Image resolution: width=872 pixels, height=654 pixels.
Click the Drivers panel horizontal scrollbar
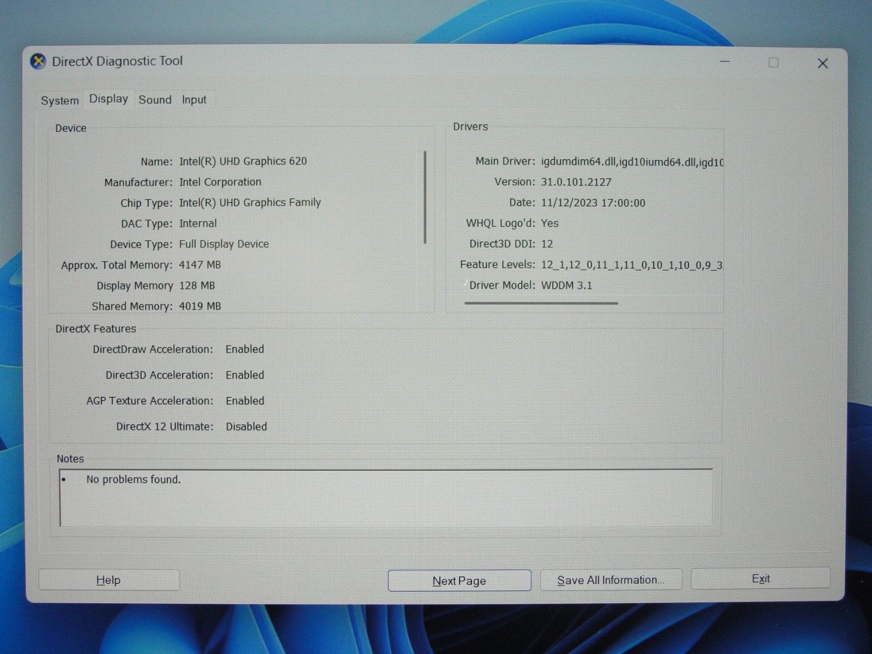[541, 302]
